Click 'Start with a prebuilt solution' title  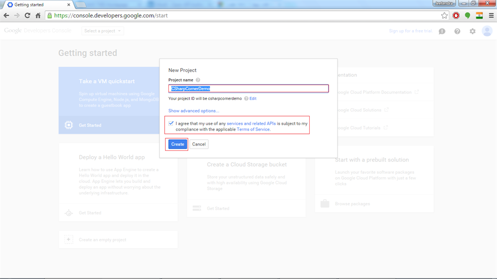[372, 160]
